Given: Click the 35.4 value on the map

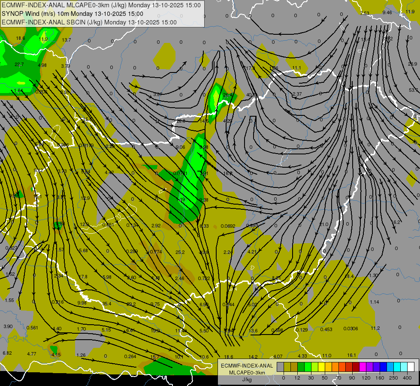Looking at the screenshot, I should tap(106, 304).
